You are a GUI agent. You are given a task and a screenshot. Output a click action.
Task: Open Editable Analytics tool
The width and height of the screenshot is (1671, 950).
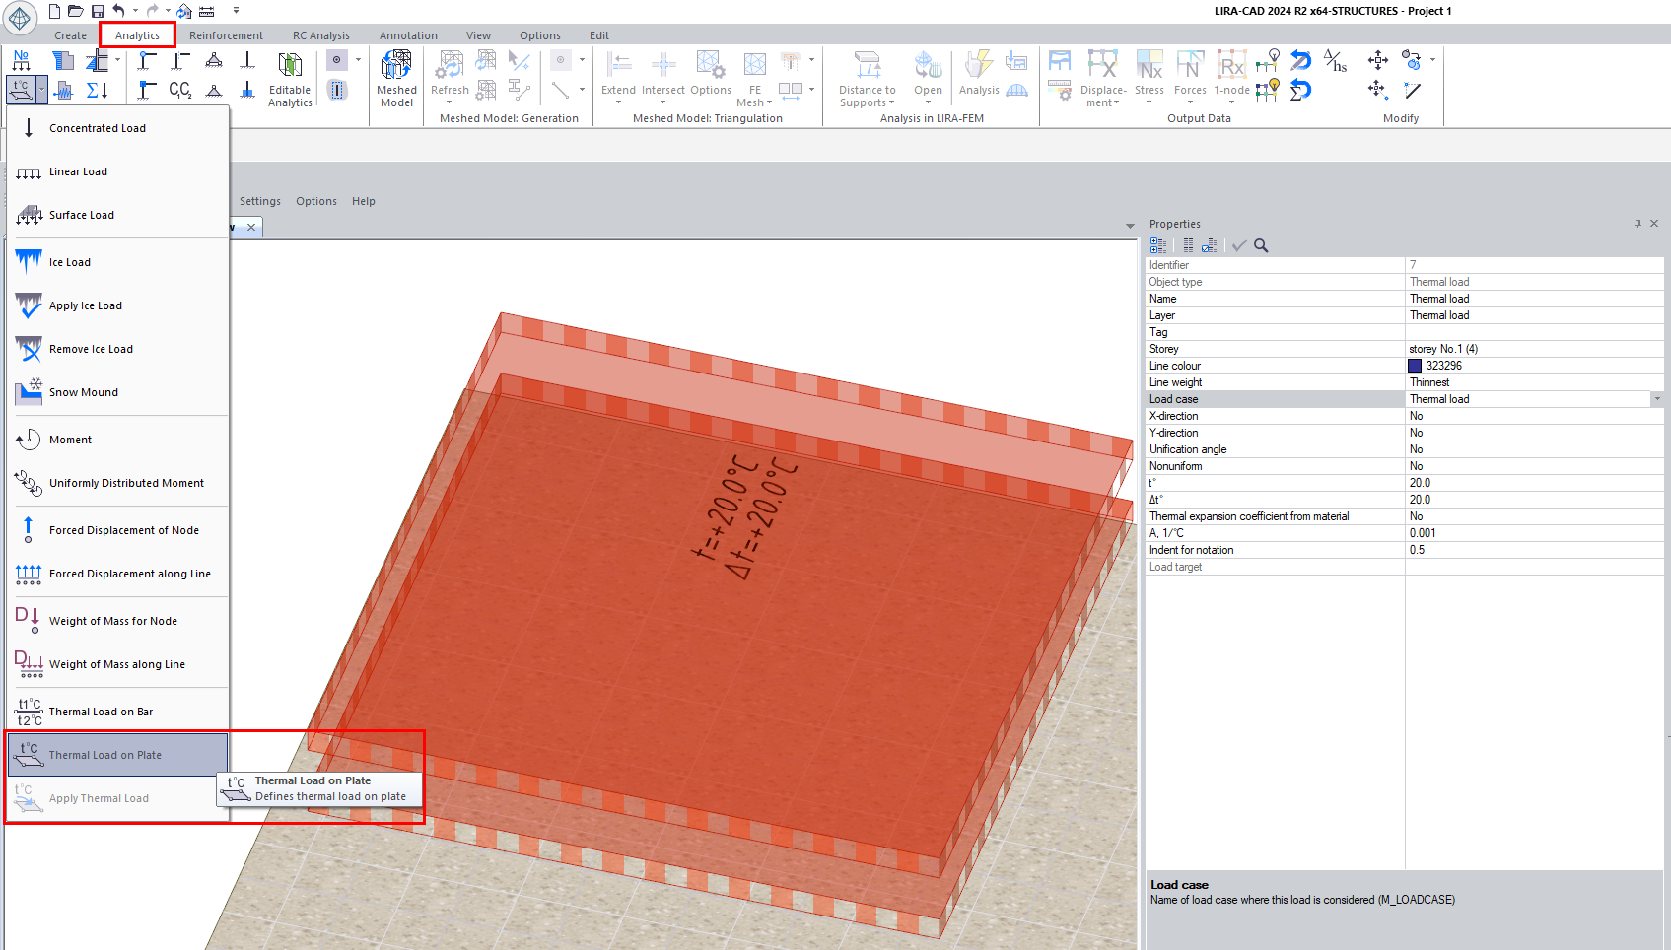point(290,78)
